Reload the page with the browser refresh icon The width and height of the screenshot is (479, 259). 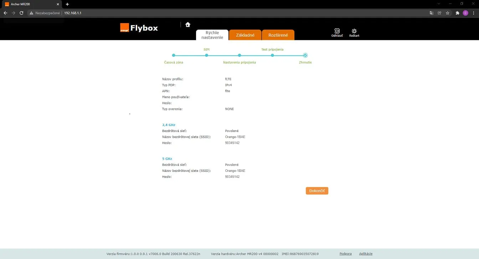pyautogui.click(x=21, y=13)
